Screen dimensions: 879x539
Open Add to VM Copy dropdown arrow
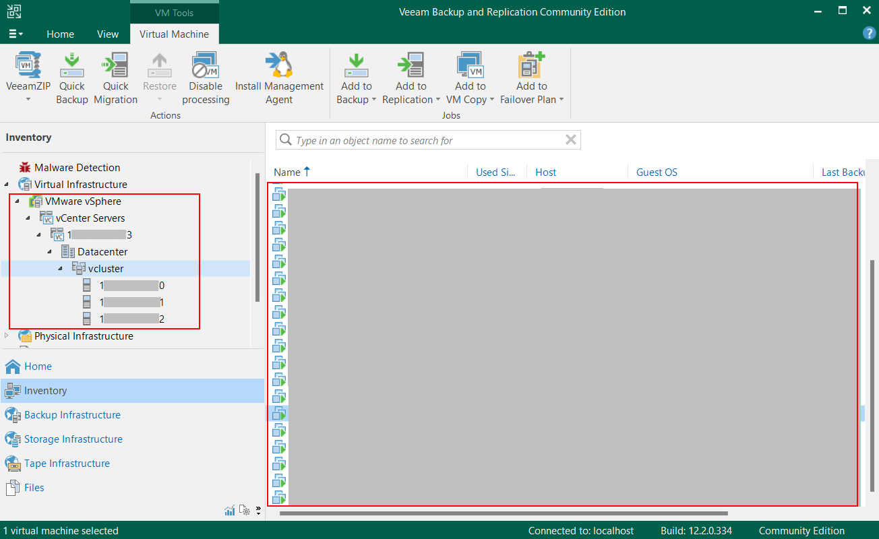492,100
